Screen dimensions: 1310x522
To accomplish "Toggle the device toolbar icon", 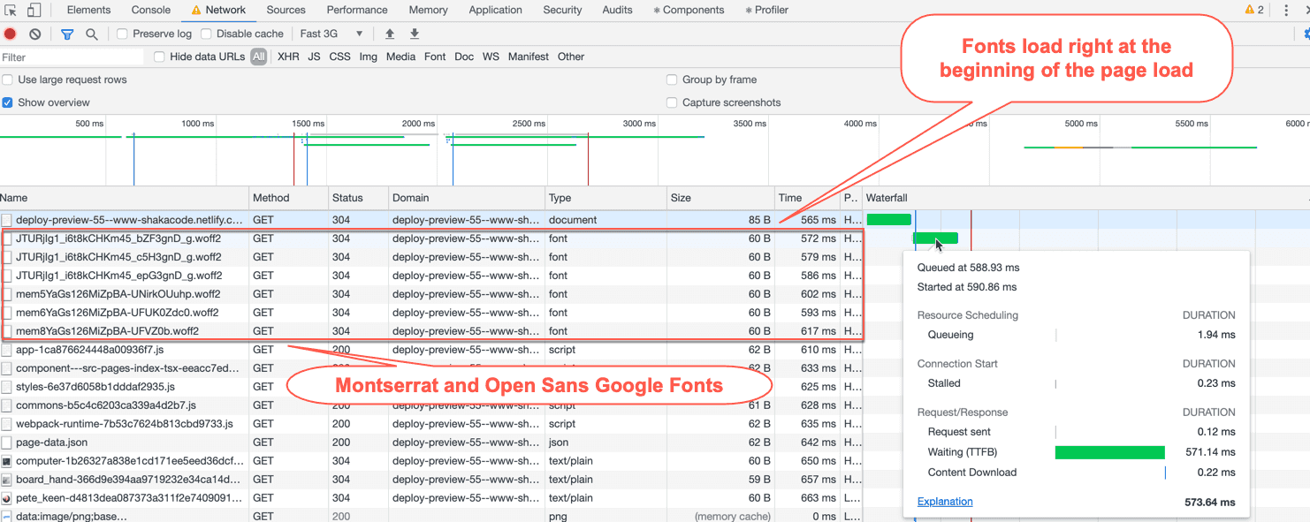I will [34, 11].
